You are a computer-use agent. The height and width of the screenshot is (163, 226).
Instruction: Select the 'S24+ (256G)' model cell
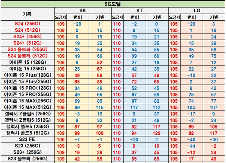(28, 36)
